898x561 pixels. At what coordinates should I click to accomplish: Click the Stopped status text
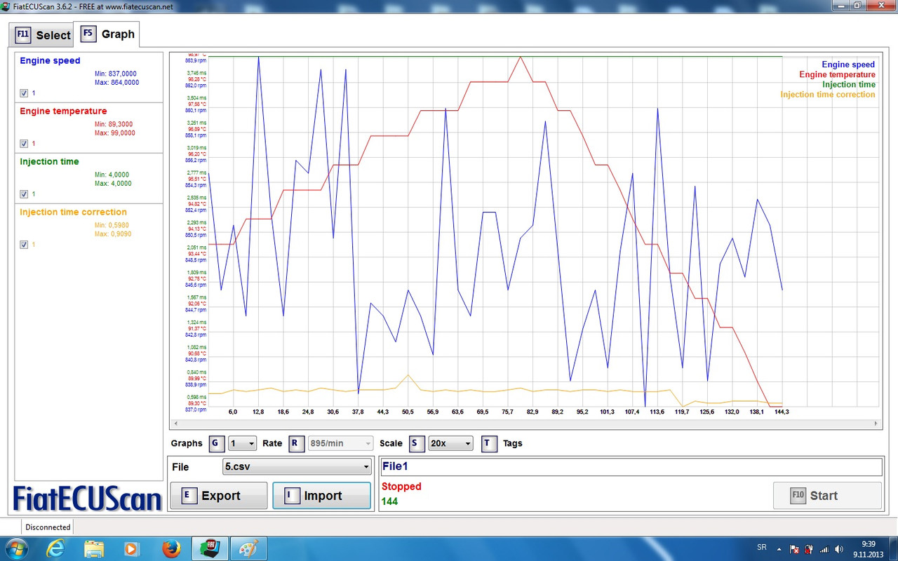pos(401,487)
